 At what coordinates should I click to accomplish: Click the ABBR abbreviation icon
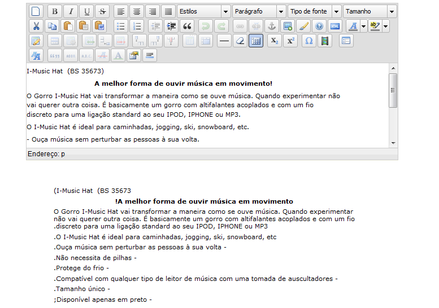71,55
